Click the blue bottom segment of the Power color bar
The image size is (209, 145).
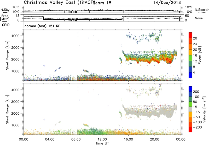190,75
